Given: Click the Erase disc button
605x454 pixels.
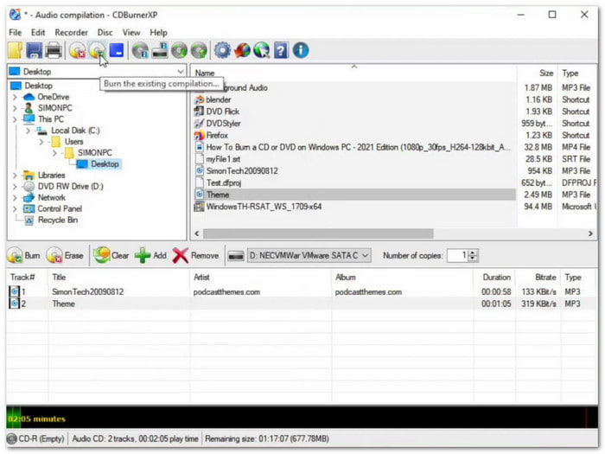Looking at the screenshot, I should [67, 256].
